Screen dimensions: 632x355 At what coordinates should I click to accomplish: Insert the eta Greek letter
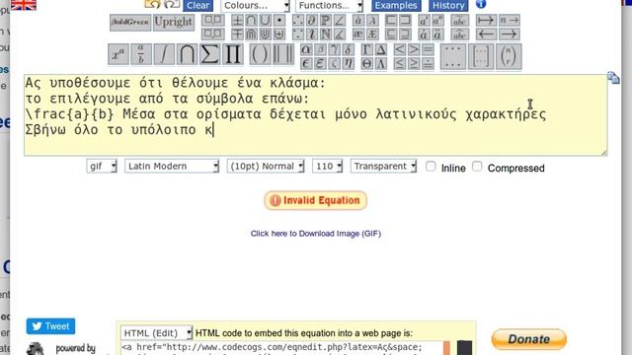click(x=349, y=63)
